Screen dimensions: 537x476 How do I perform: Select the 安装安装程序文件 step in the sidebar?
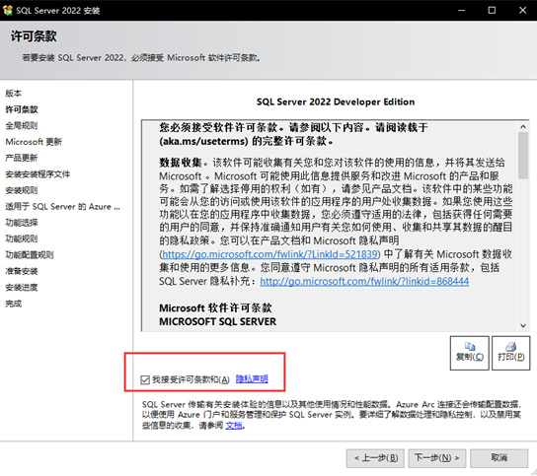38,174
